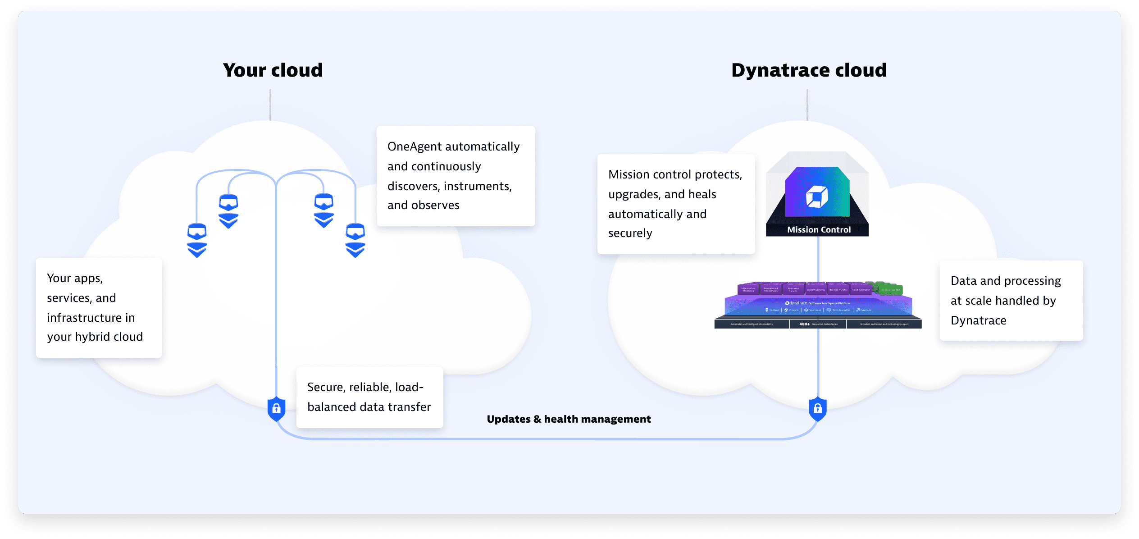
Task: Click 'Automatic and intelligent observability' bar segment
Action: click(752, 324)
